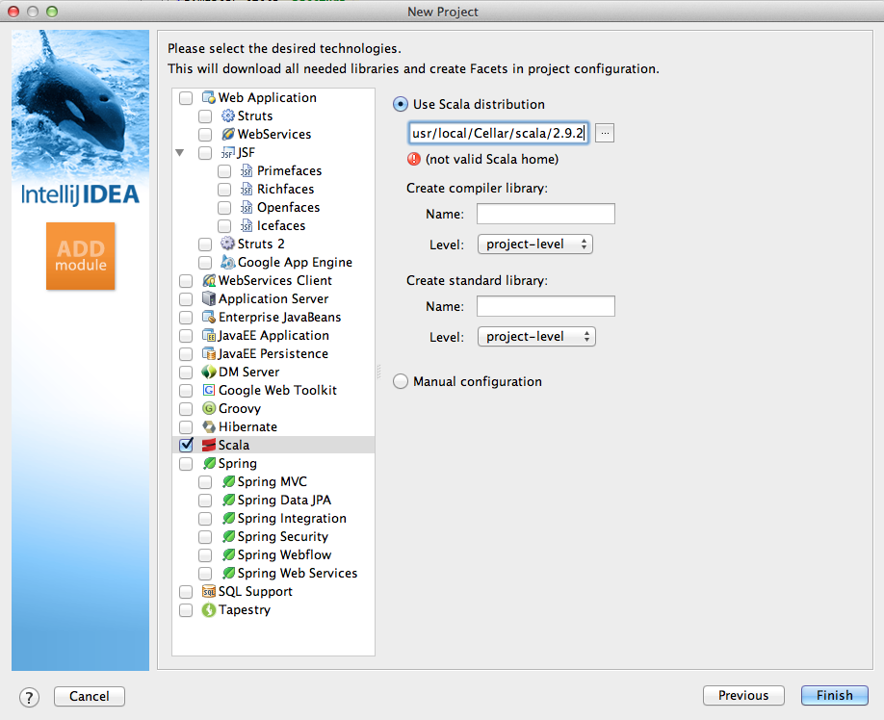884x720 pixels.
Task: Click the Cancel button
Action: pos(90,696)
